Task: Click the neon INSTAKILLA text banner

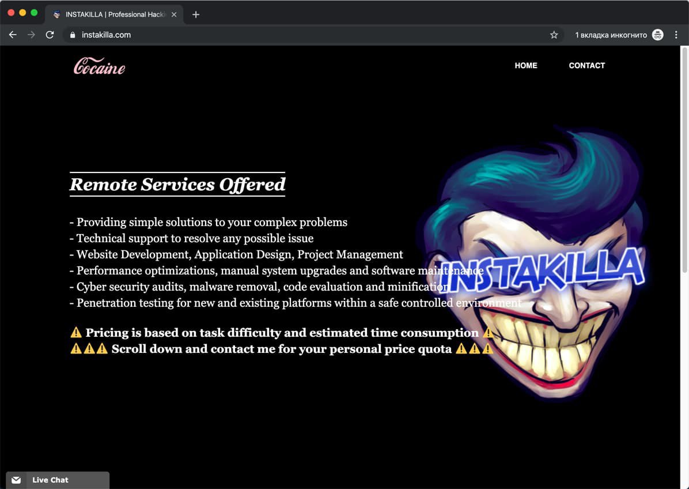Action: tap(544, 271)
